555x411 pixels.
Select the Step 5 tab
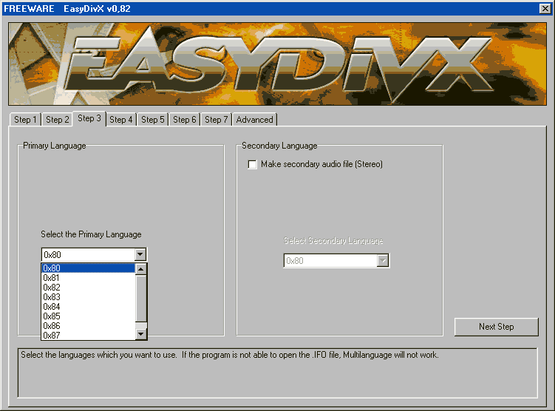point(153,120)
